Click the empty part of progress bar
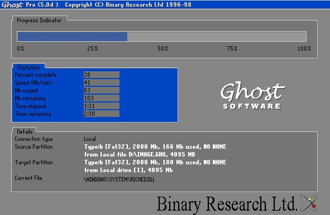This screenshot has width=330, height=215. (x=217, y=37)
